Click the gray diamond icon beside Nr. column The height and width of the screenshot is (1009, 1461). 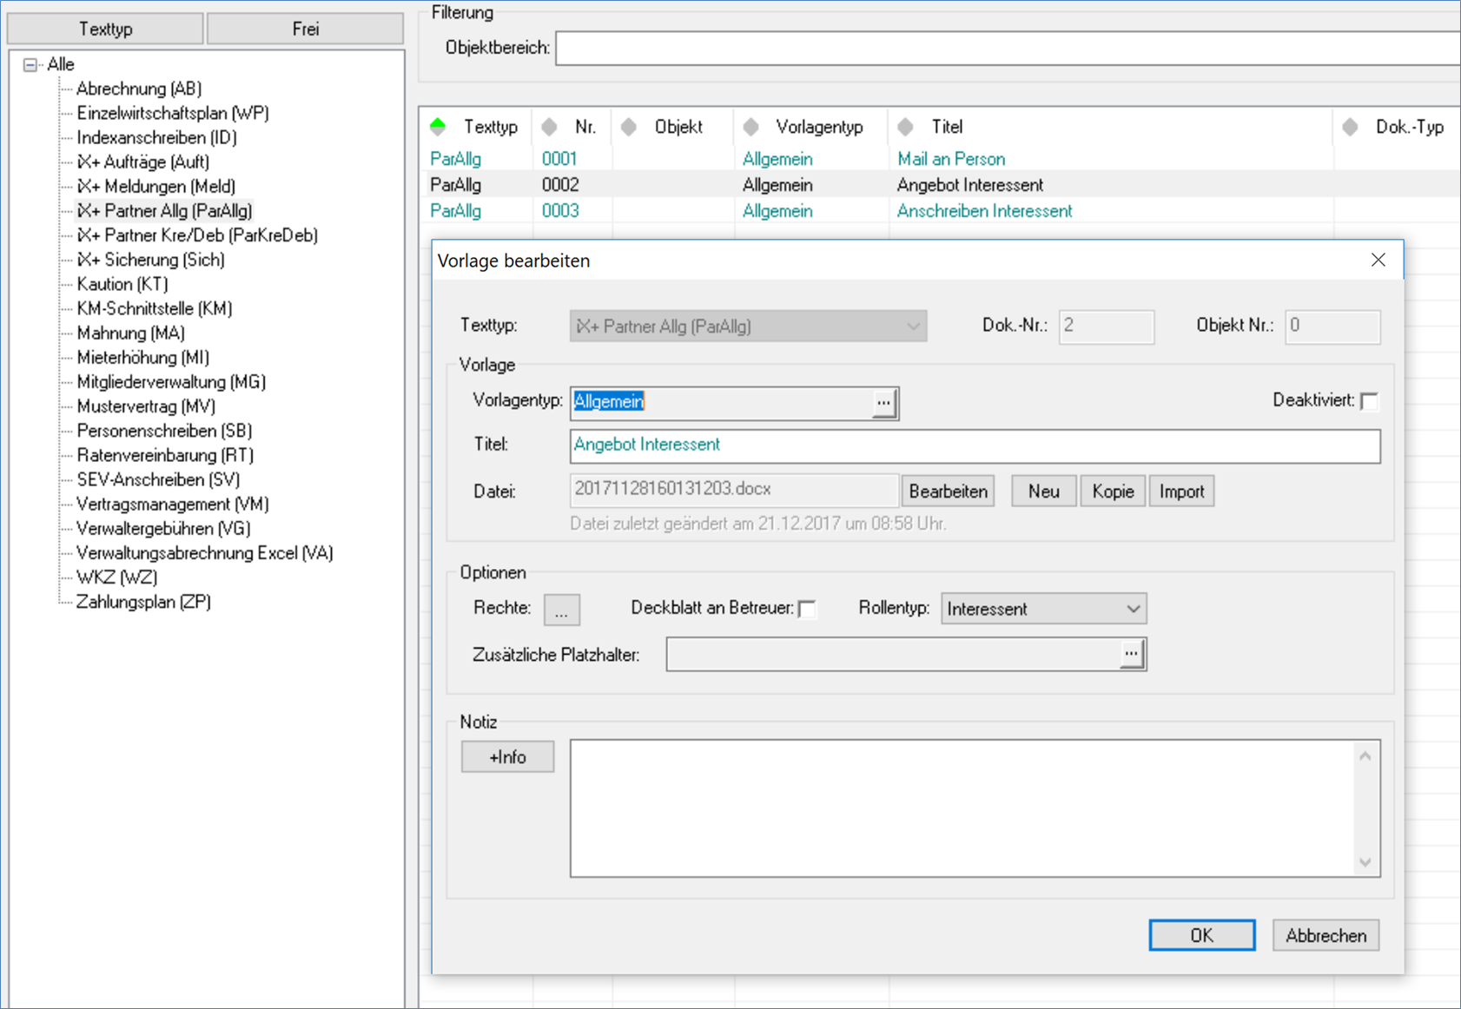click(550, 127)
